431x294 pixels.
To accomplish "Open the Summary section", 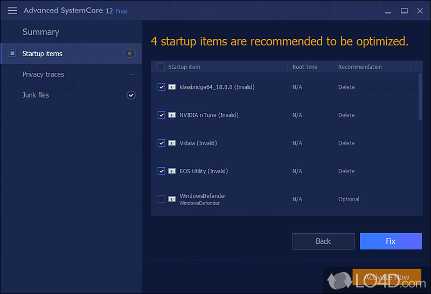I will point(41,32).
